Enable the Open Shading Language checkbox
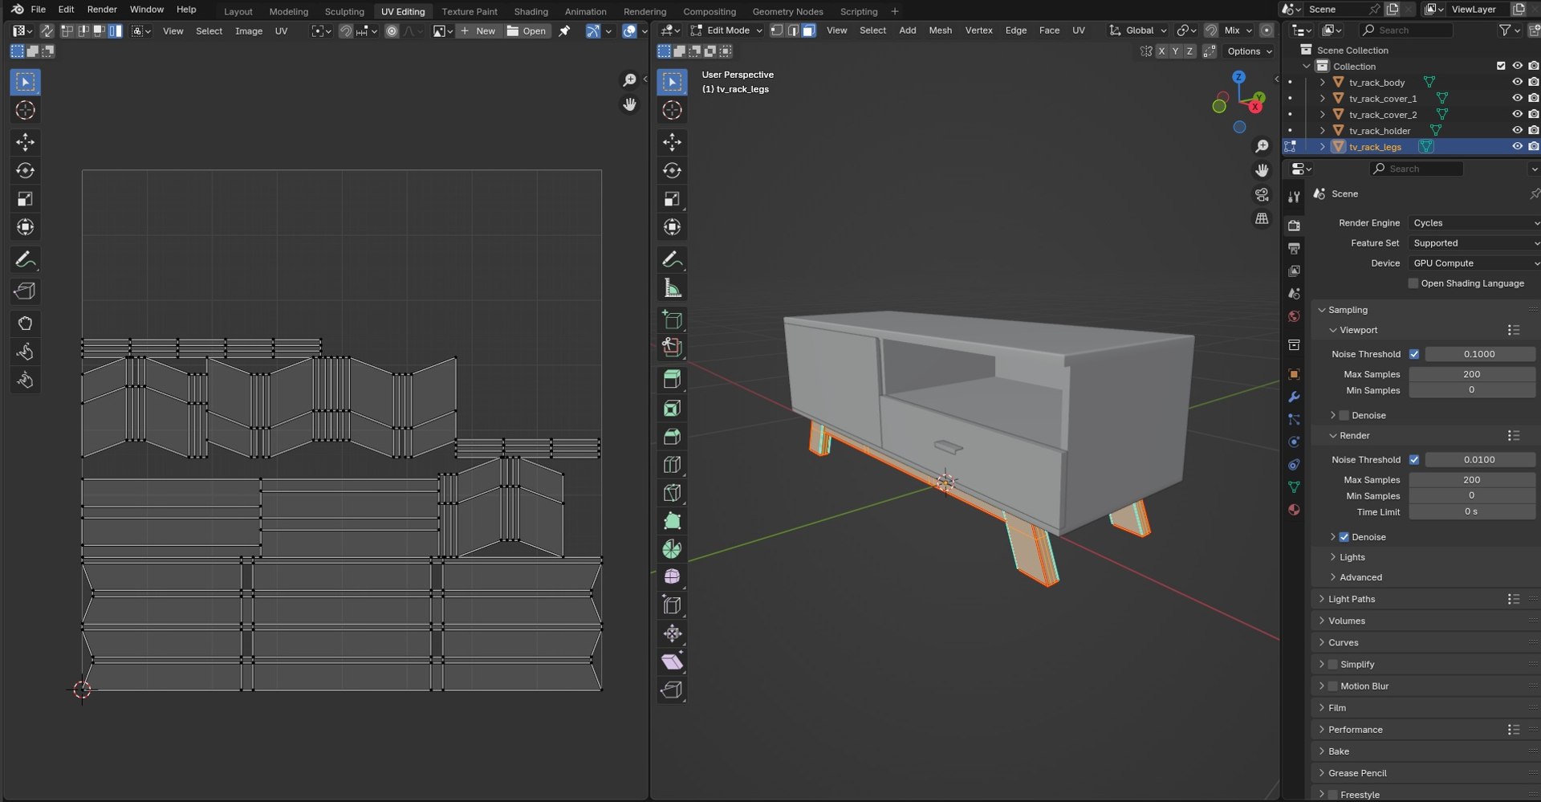Screen dimensions: 1541x802 tap(1413, 283)
